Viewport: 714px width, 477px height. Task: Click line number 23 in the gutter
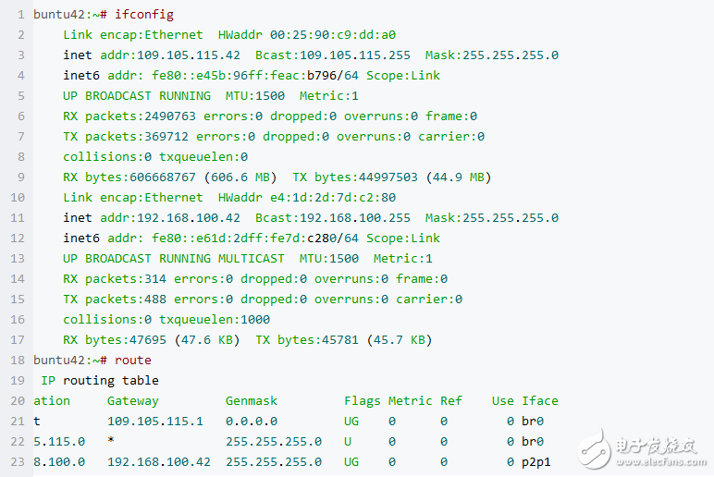pos(18,462)
